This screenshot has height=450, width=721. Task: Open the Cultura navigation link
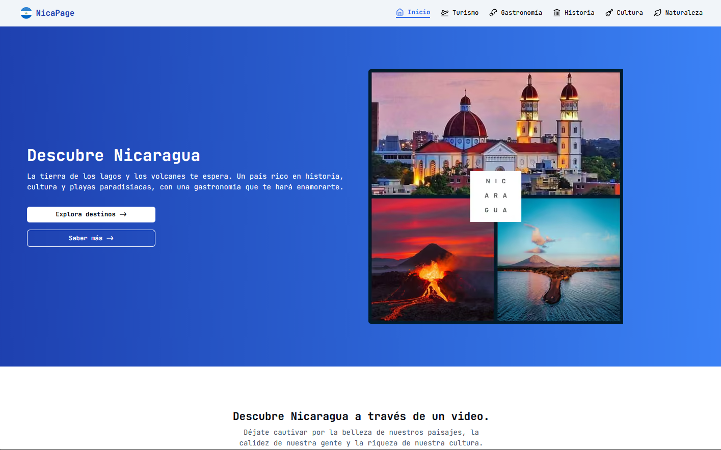tap(624, 13)
